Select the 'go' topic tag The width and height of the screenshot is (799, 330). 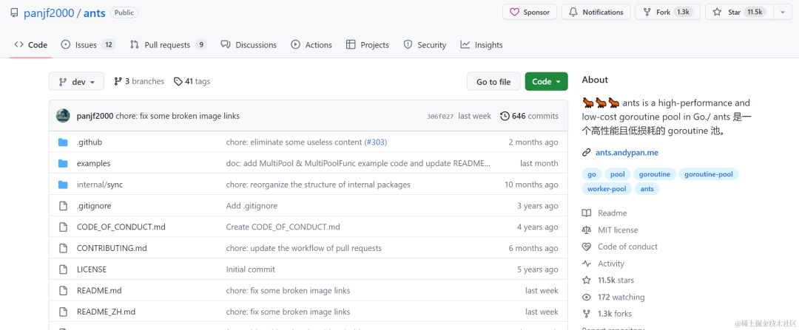point(592,174)
